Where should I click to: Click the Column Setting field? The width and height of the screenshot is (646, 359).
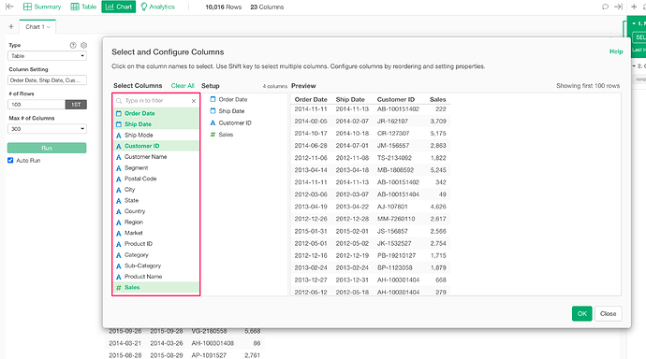tap(47, 80)
